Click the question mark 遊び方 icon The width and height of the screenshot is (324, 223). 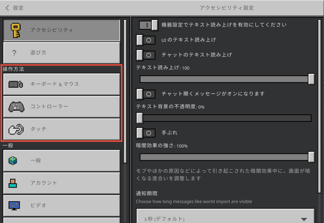14,53
